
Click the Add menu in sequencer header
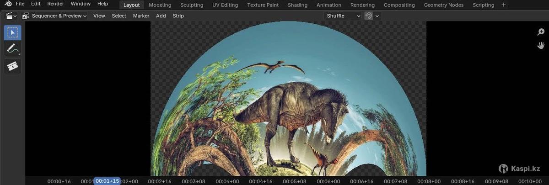[161, 16]
